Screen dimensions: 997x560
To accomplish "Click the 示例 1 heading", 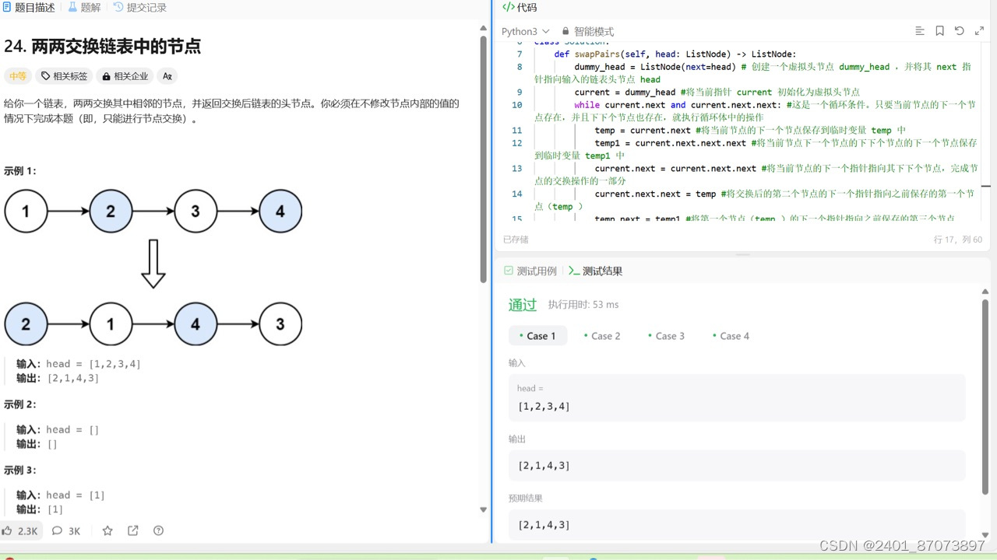I will pyautogui.click(x=20, y=171).
